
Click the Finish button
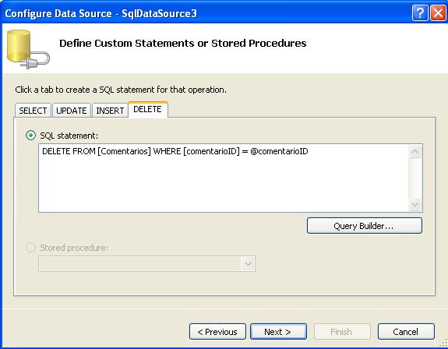point(342,332)
